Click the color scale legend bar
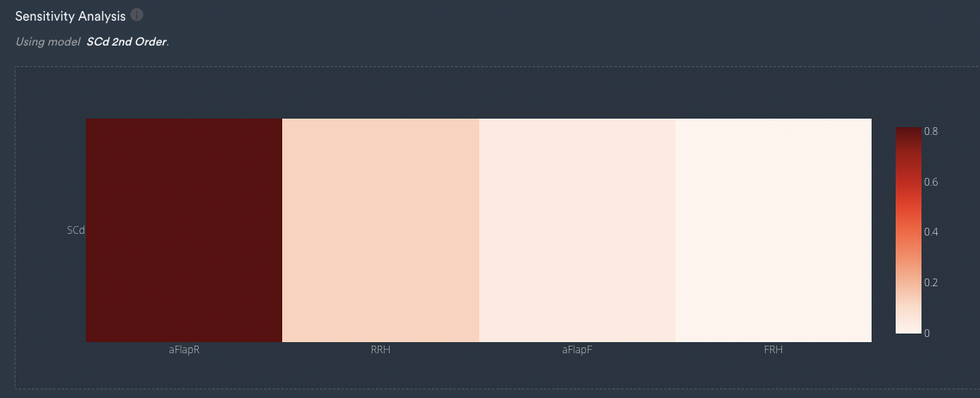Image resolution: width=980 pixels, height=398 pixels. (x=908, y=230)
